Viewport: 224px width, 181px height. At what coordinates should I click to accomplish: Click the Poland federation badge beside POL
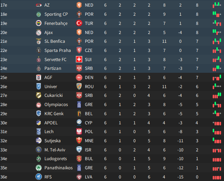point(78,132)
